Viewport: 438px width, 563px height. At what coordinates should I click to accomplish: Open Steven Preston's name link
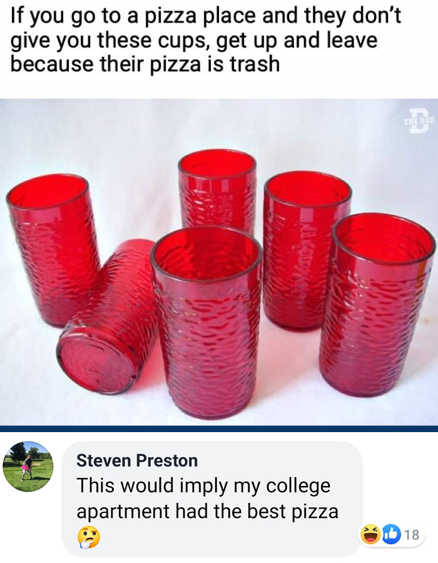(137, 461)
